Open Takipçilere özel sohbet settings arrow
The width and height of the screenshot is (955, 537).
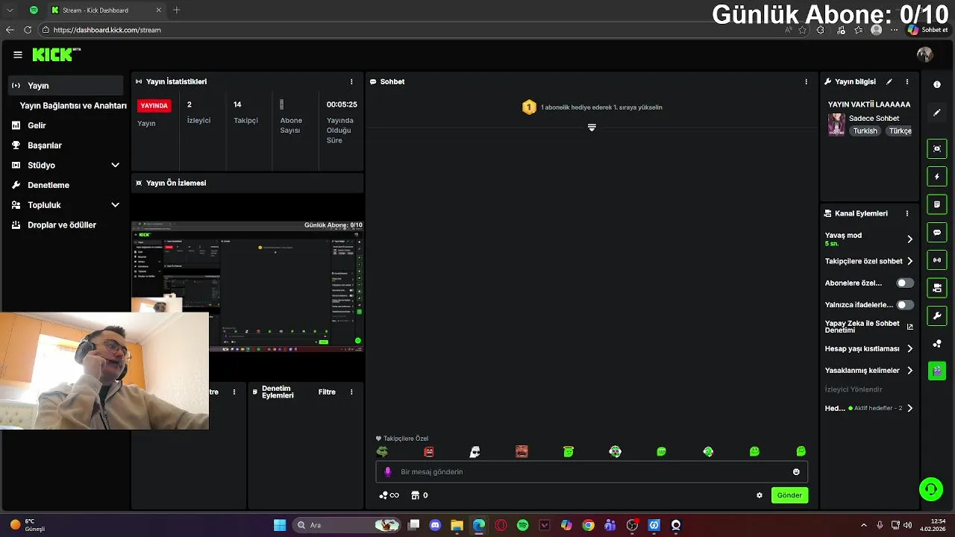point(909,262)
